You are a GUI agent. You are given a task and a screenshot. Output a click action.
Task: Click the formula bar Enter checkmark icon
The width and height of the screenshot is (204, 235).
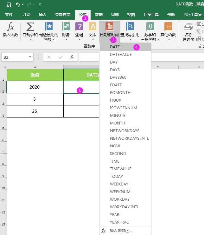tap(61, 57)
